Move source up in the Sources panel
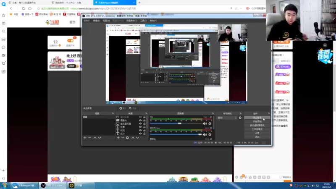This screenshot has width=336, height=189. (133, 138)
